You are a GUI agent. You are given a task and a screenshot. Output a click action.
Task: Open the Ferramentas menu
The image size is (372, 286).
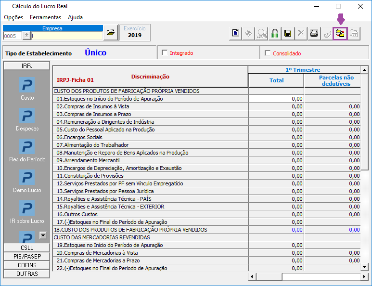pyautogui.click(x=45, y=17)
